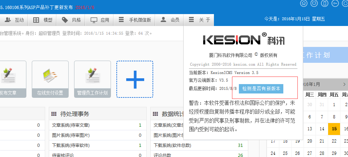Open the 发布文章 shortcut tile

coord(11,79)
